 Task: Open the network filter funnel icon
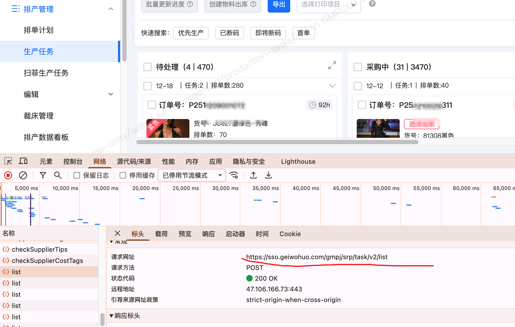(x=43, y=176)
